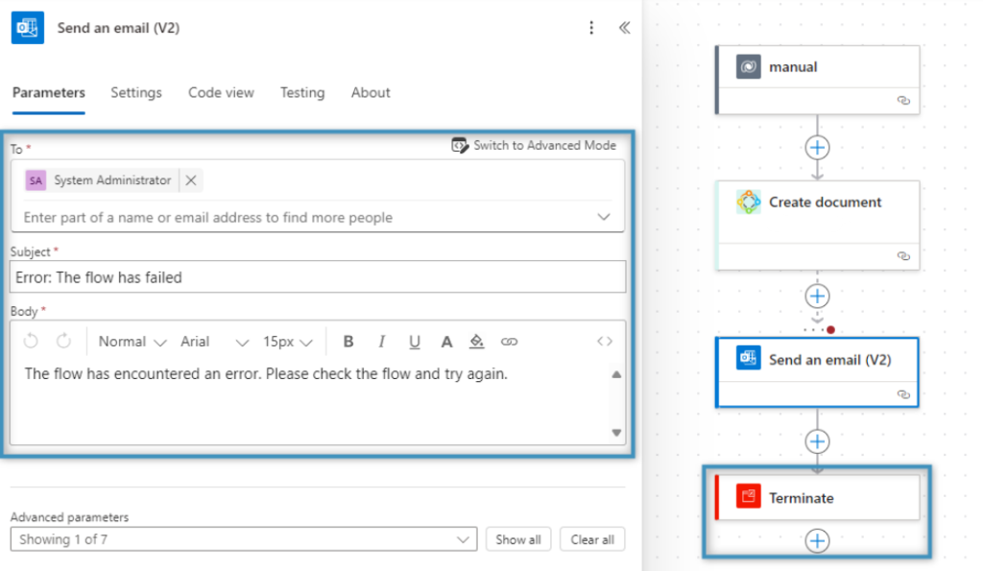983x571 pixels.
Task: Select the Terminate action in the flow diagram
Action: [x=817, y=497]
